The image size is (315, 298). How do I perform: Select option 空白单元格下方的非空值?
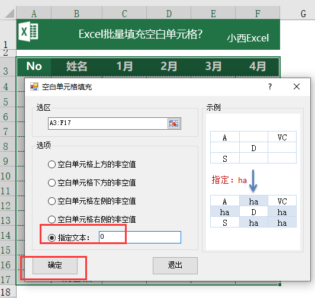[92, 182]
